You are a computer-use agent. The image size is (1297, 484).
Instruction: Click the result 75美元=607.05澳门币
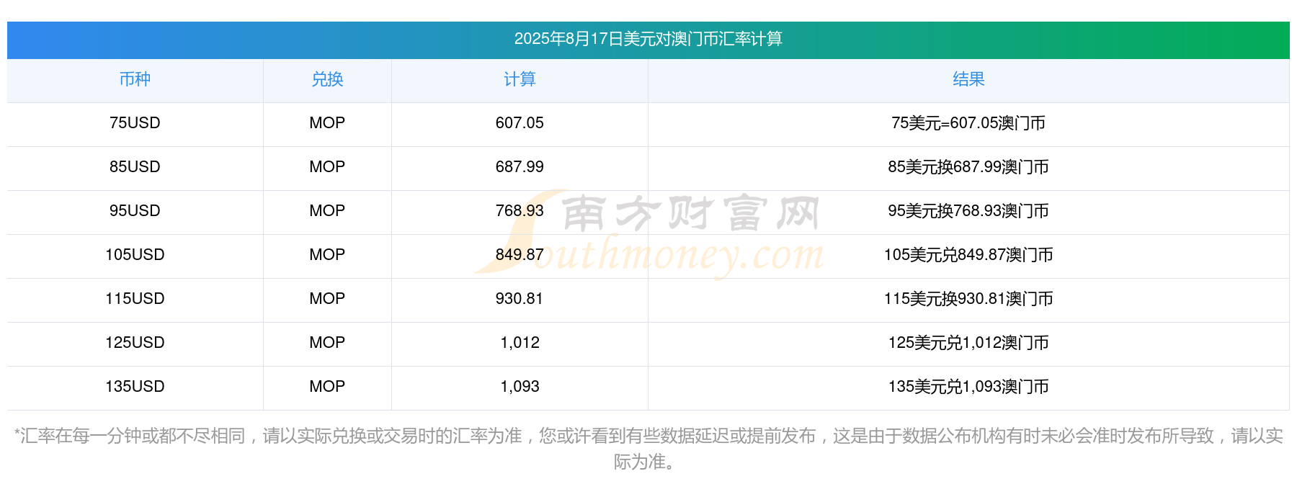pyautogui.click(x=968, y=123)
